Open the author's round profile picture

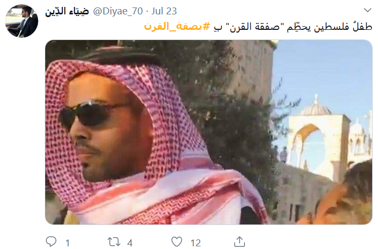point(22,21)
